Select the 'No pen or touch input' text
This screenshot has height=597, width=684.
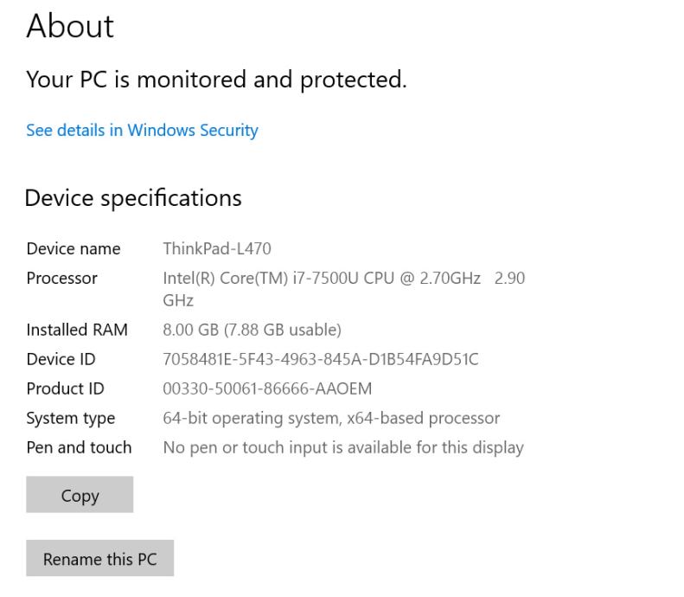[x=343, y=447]
